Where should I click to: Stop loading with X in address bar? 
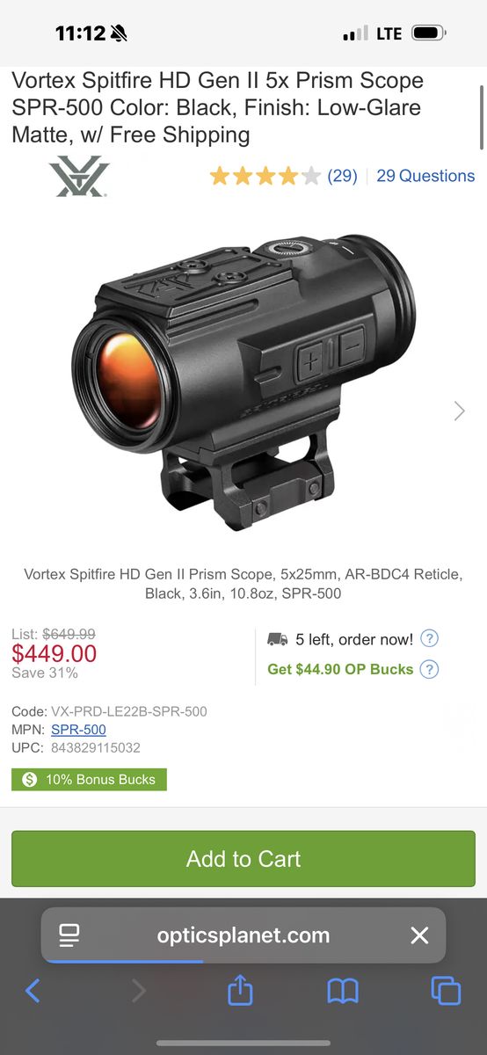coord(419,935)
